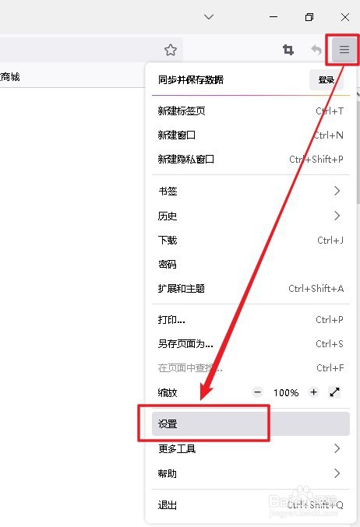Screen dimensions: 360x527
Task: Click the undo arrow toolbar icon
Action: pos(316,50)
